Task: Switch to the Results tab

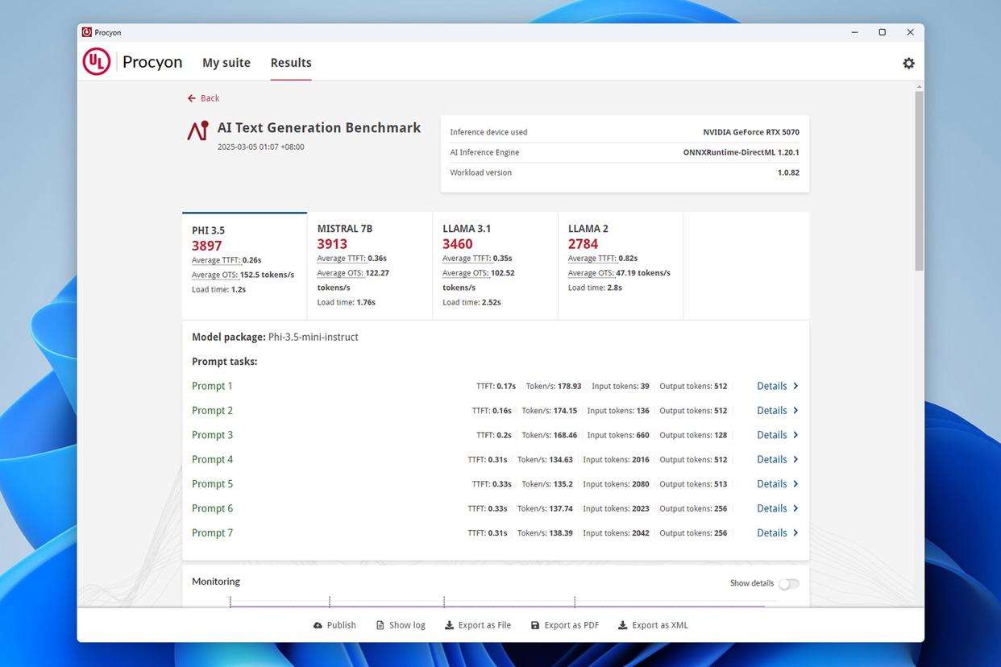Action: 291,63
